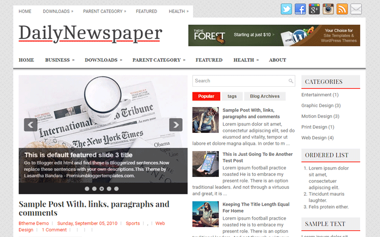Open the Instagram social icon

(328, 9)
